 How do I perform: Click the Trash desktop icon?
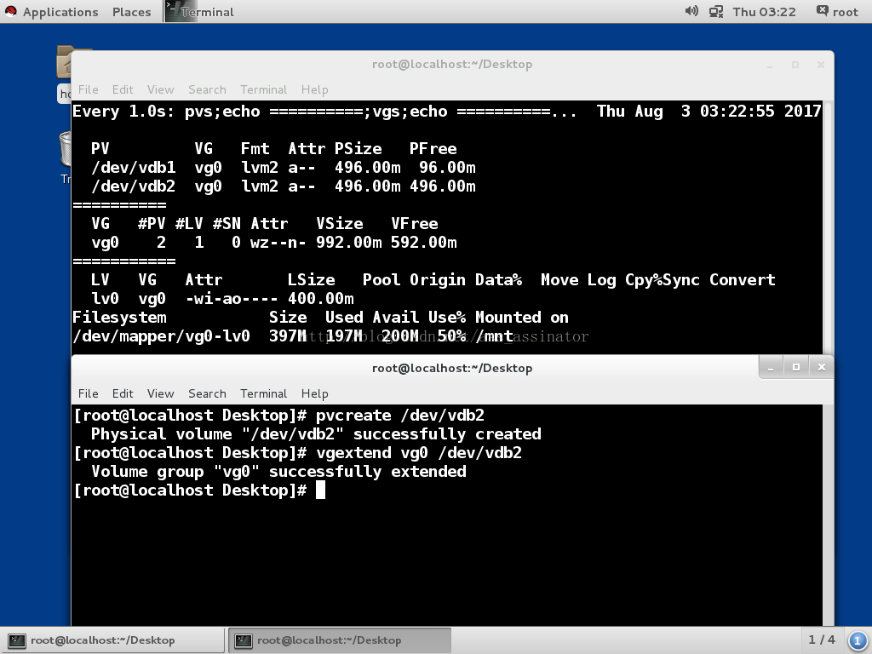click(x=65, y=149)
